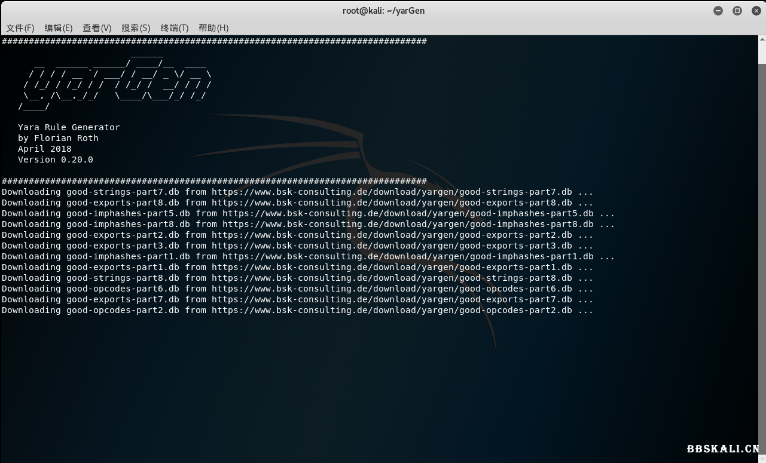Click the BBSKALI.CN watermark
Image resolution: width=766 pixels, height=463 pixels.
pyautogui.click(x=722, y=449)
